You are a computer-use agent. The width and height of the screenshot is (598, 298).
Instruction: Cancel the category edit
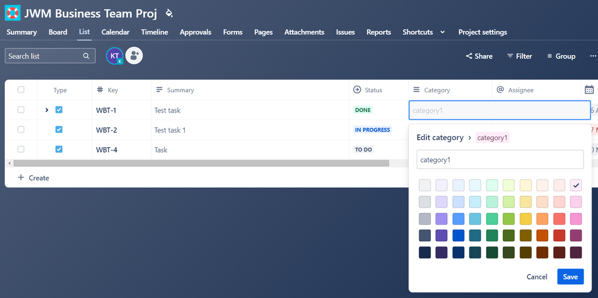(537, 276)
